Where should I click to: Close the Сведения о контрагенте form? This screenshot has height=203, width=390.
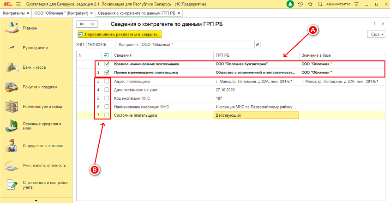383,24
